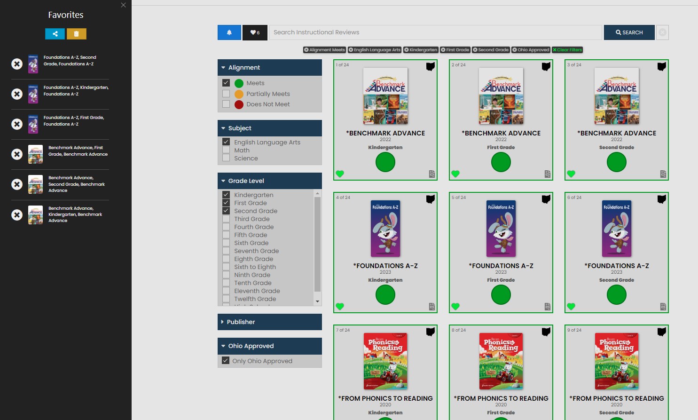Open report document icon on Foundations A-Z First Grade
Screen dimensions: 698x420
548,307
